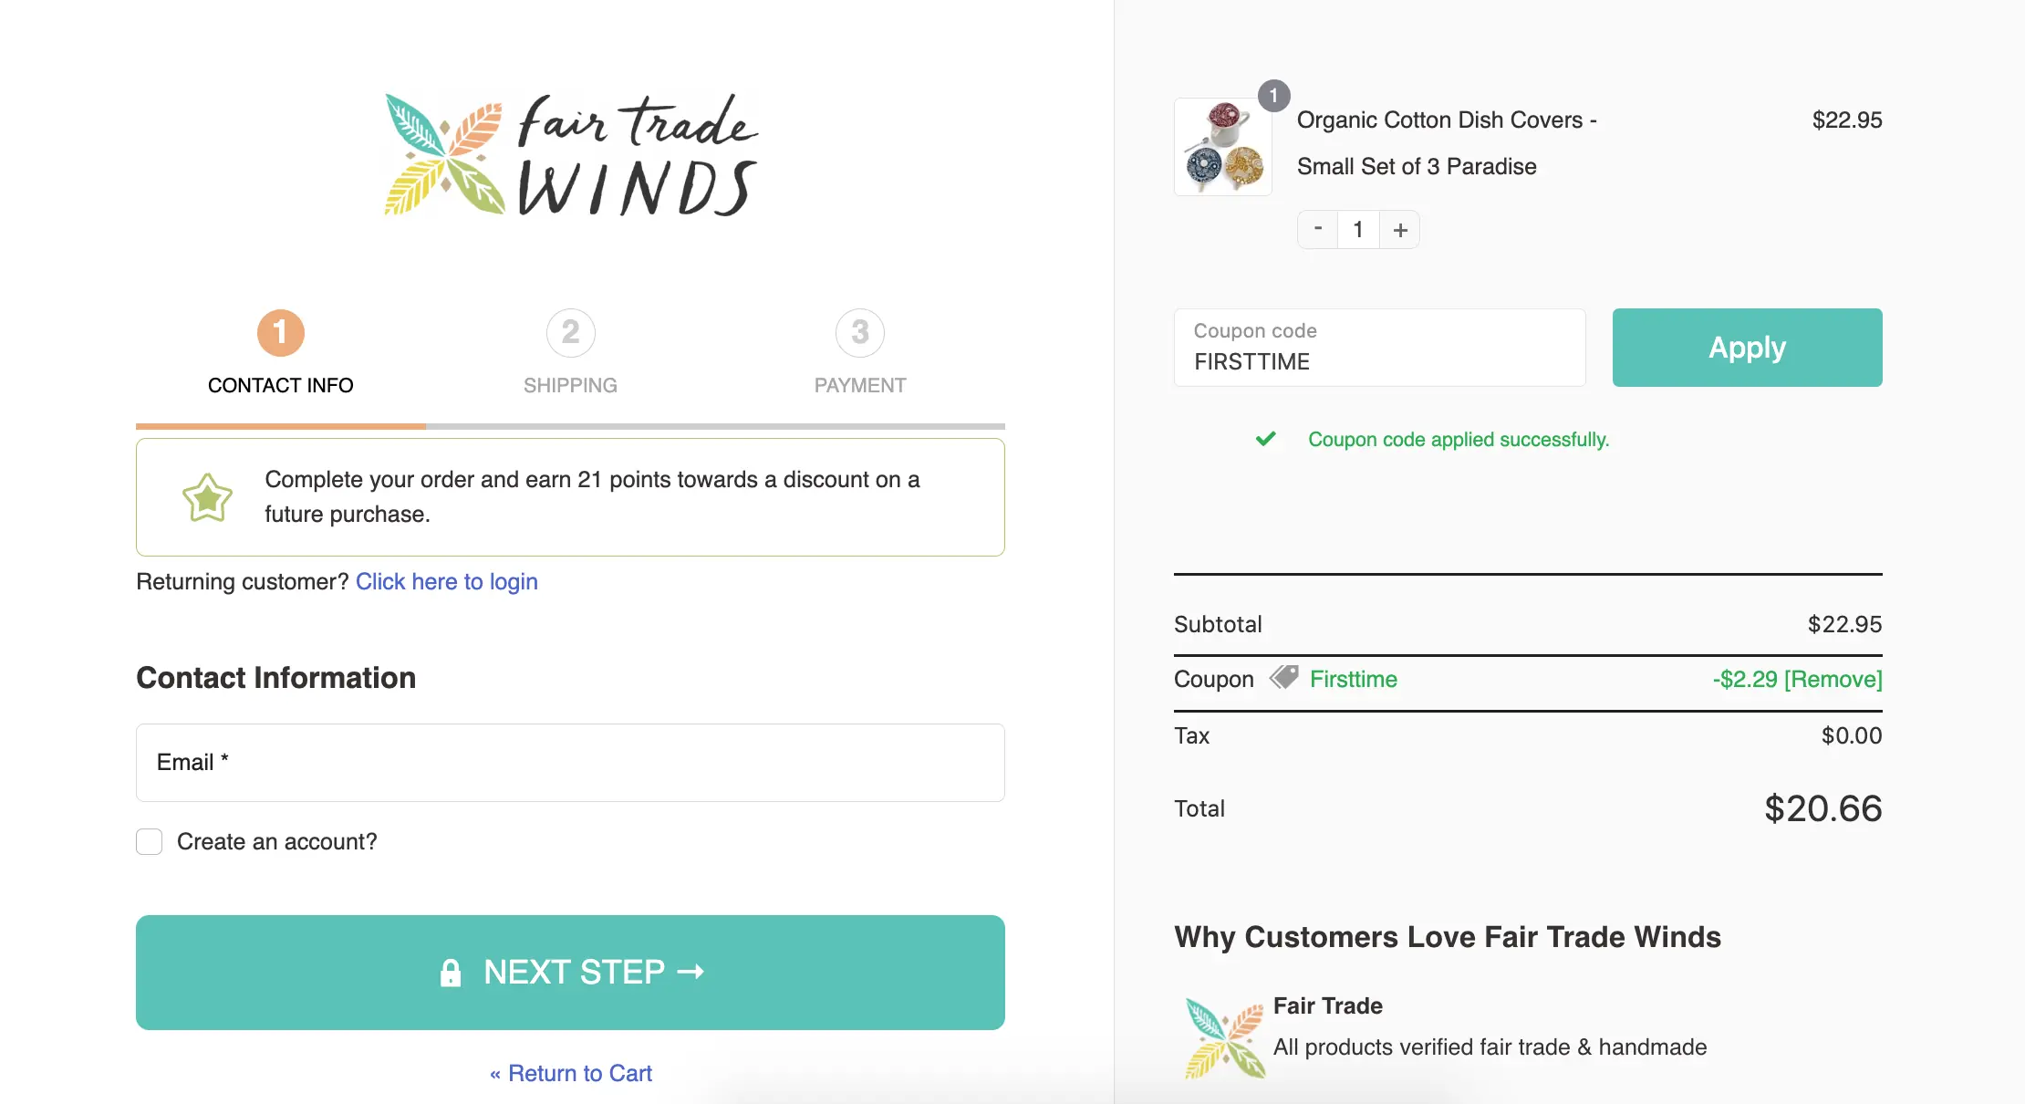Image resolution: width=2025 pixels, height=1104 pixels.
Task: Increase item quantity with plus button
Action: pyautogui.click(x=1400, y=229)
